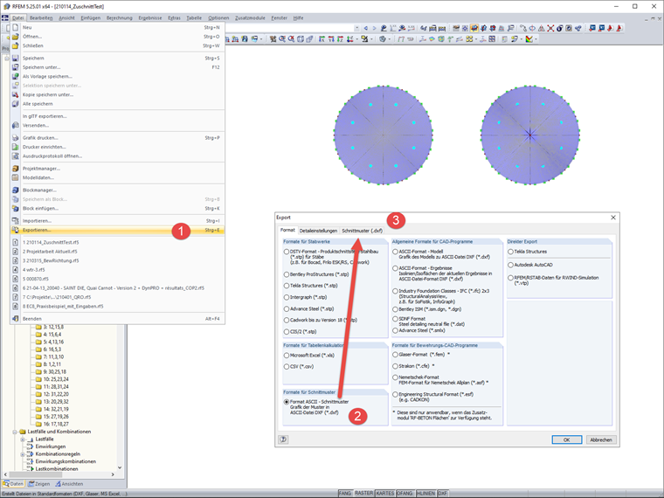This screenshot has height=498, width=664.
Task: Click 'Abbrechen' in the Export dialog
Action: 601,439
